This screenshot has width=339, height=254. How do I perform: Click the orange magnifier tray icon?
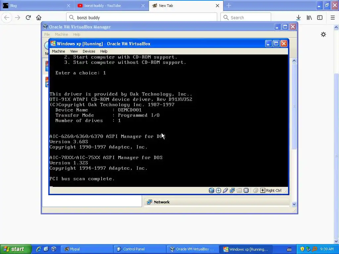(x=315, y=249)
